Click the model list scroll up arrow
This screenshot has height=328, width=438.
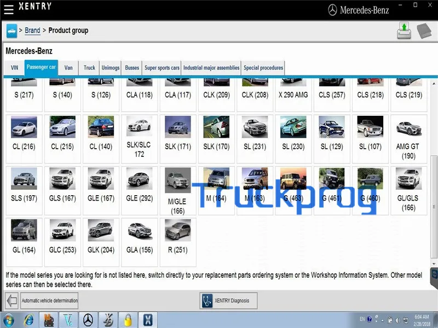click(x=434, y=84)
